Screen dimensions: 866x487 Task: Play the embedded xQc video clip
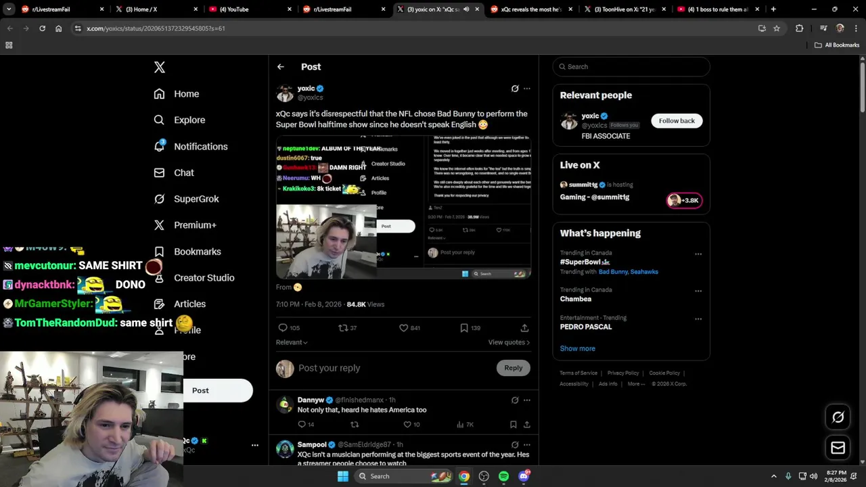coord(403,207)
